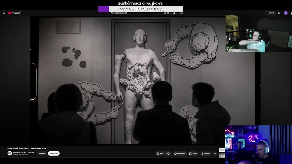Screen dimensions: 292x164
Task: Like the video with thumbs up
Action: (160, 154)
